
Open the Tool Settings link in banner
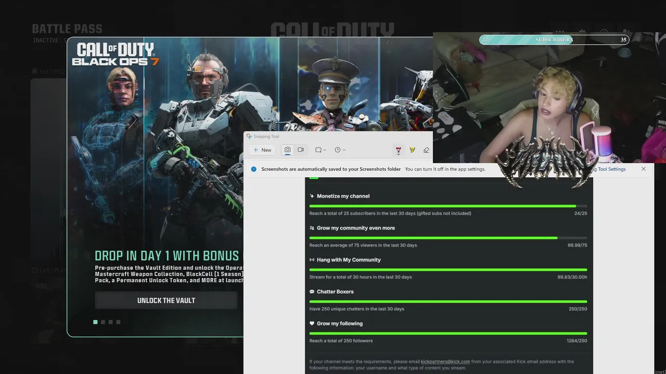(609, 169)
